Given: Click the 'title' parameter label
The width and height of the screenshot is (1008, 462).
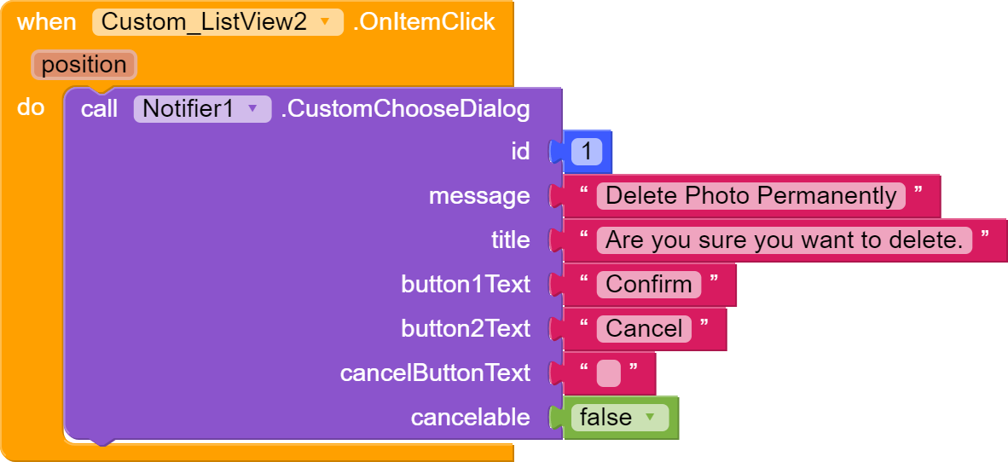Looking at the screenshot, I should [x=510, y=240].
